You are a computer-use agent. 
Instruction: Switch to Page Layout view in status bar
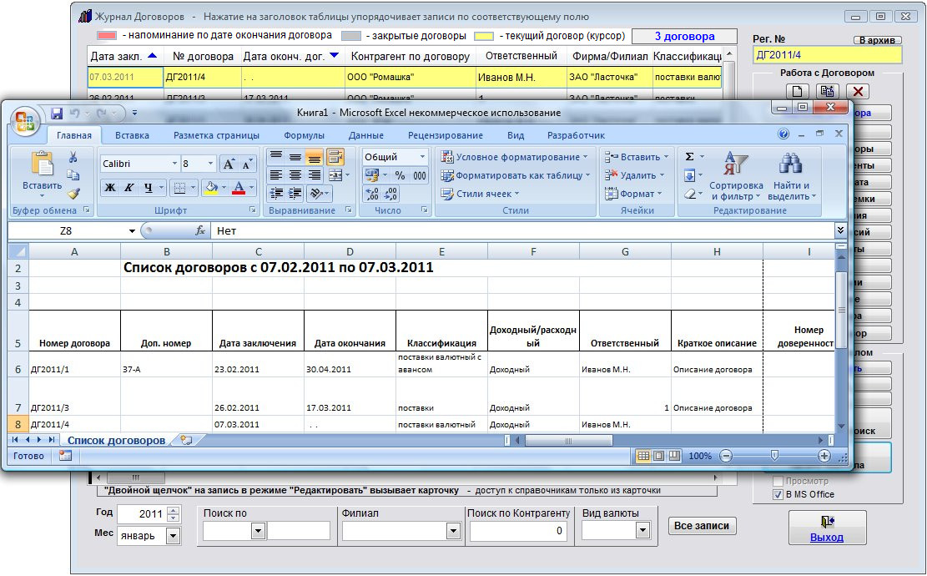click(x=658, y=456)
